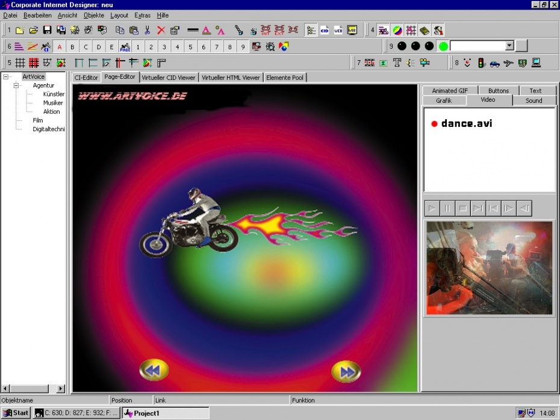Viewport: 560px width, 420px height.
Task: Toggle the number 2 button
Action: click(151, 47)
